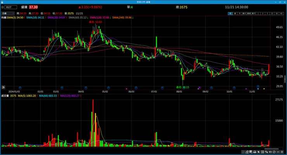Select the arrow pointer cursor tool
Screen dimensions: 287x155
click(x=258, y=152)
